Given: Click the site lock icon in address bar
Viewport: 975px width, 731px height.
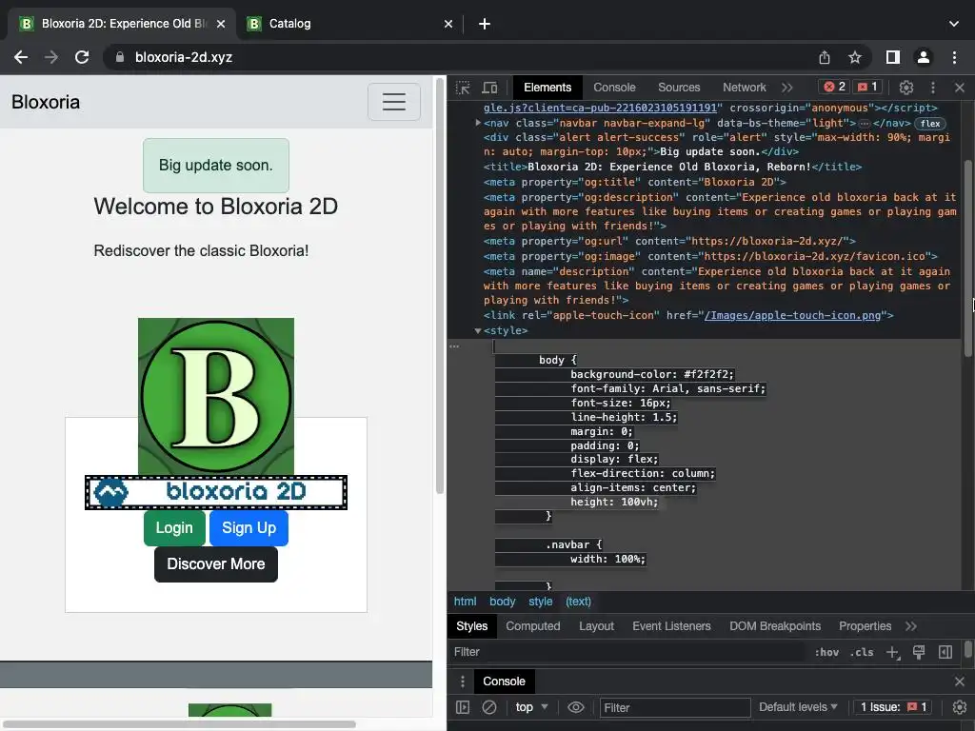Looking at the screenshot, I should coord(119,57).
